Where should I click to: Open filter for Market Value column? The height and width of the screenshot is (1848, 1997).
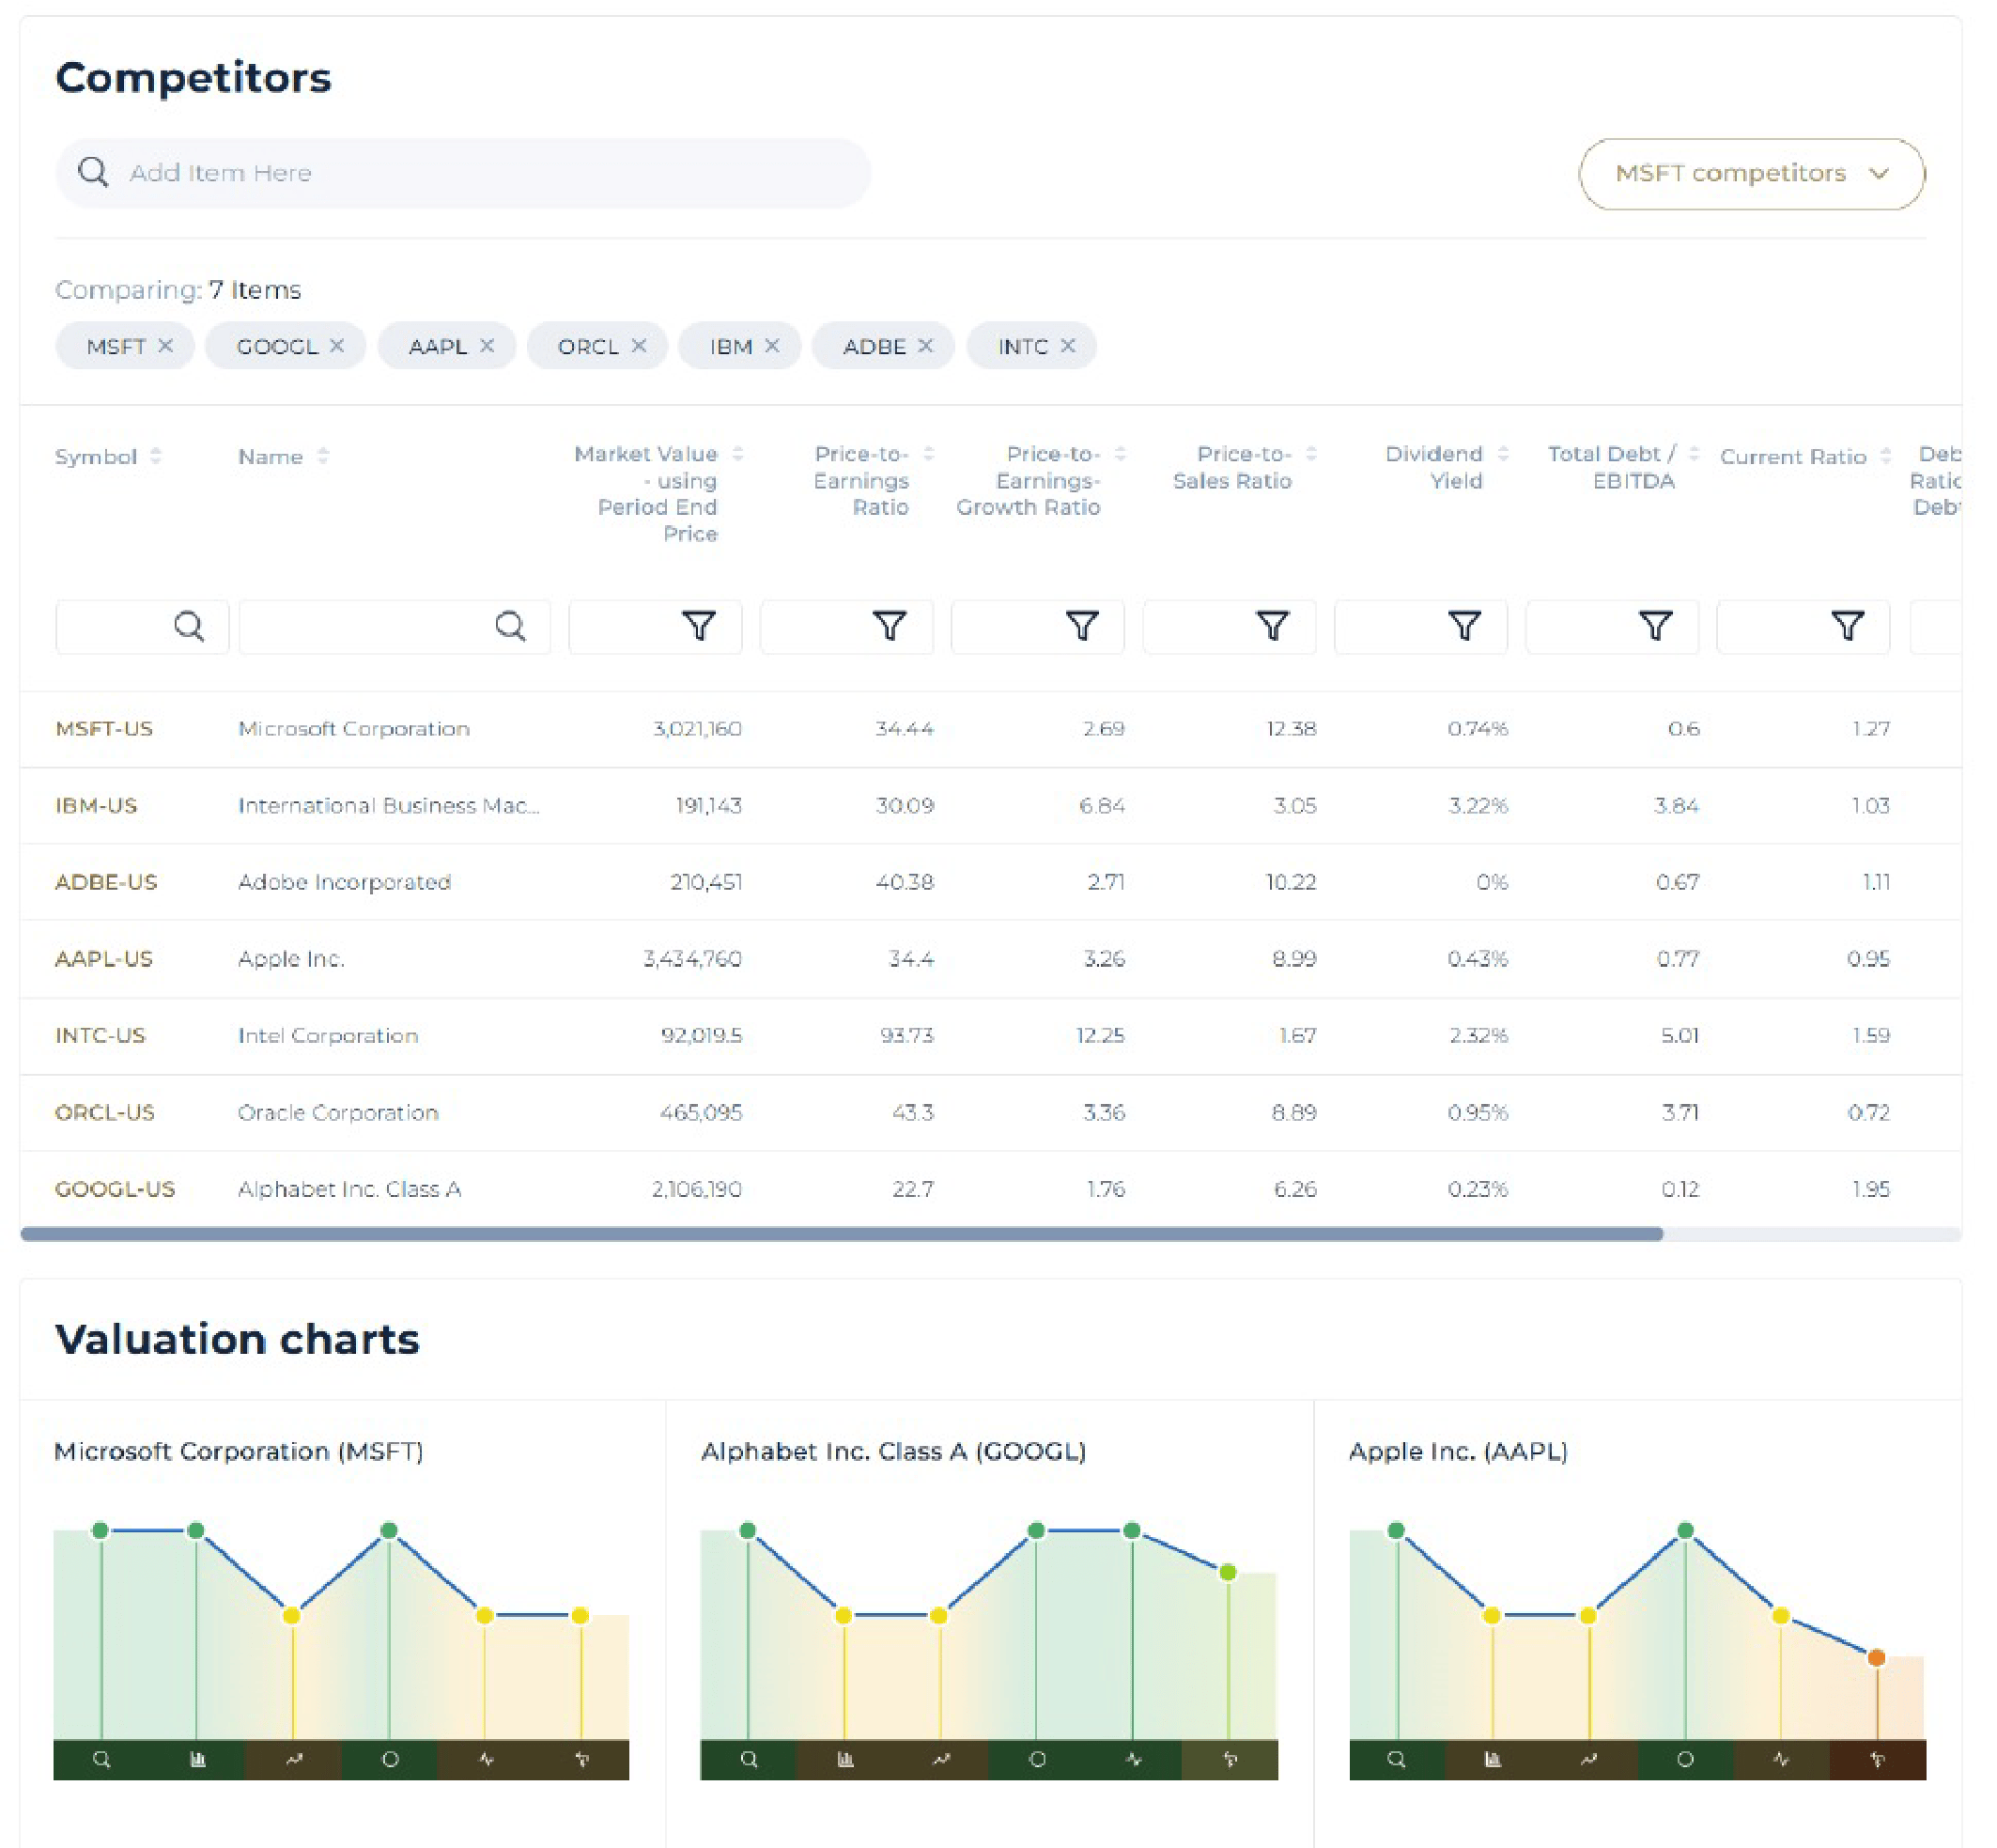pyautogui.click(x=699, y=627)
